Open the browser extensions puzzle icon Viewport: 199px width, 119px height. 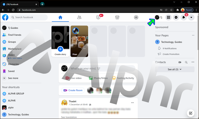(x=178, y=10)
